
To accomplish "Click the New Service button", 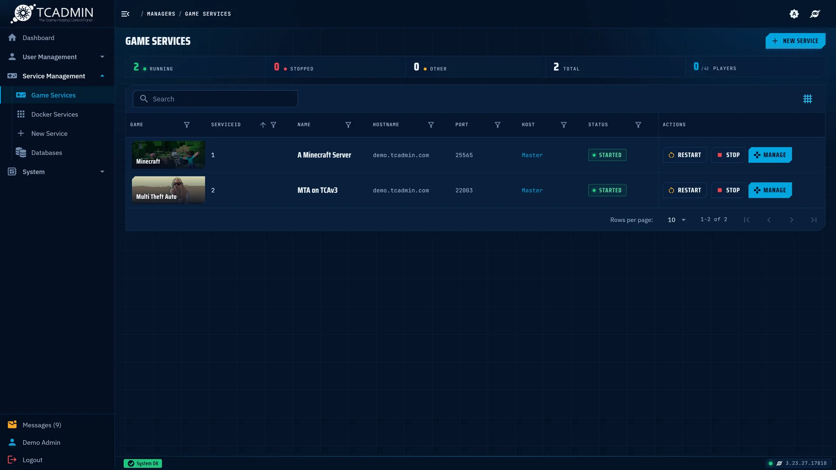I will 795,41.
